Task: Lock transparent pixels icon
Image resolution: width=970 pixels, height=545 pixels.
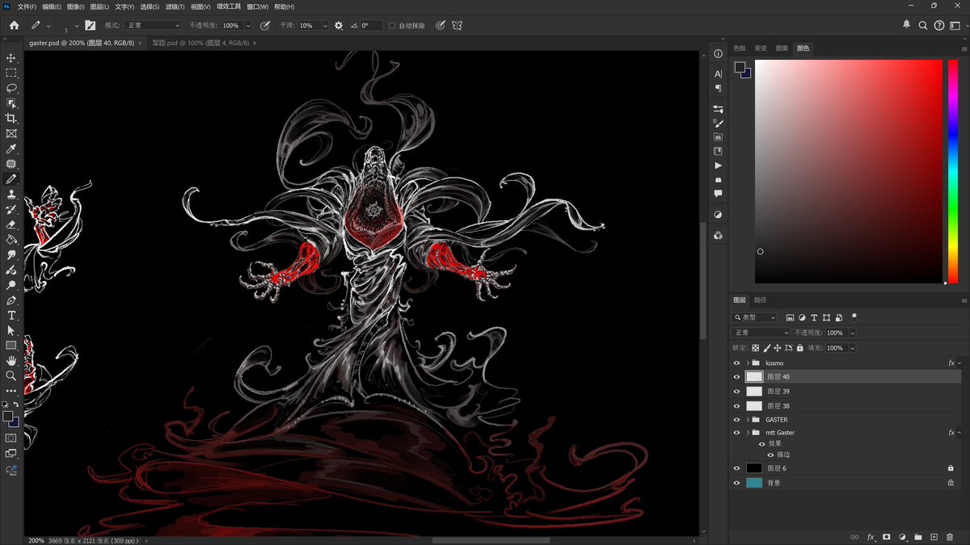Action: coord(754,348)
